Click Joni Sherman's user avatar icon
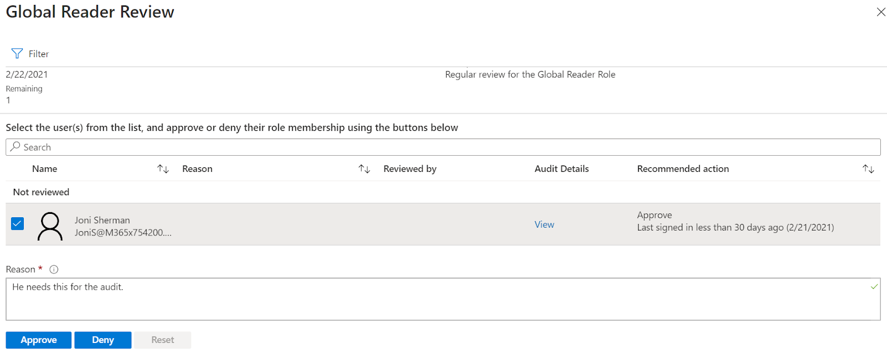 pos(50,226)
